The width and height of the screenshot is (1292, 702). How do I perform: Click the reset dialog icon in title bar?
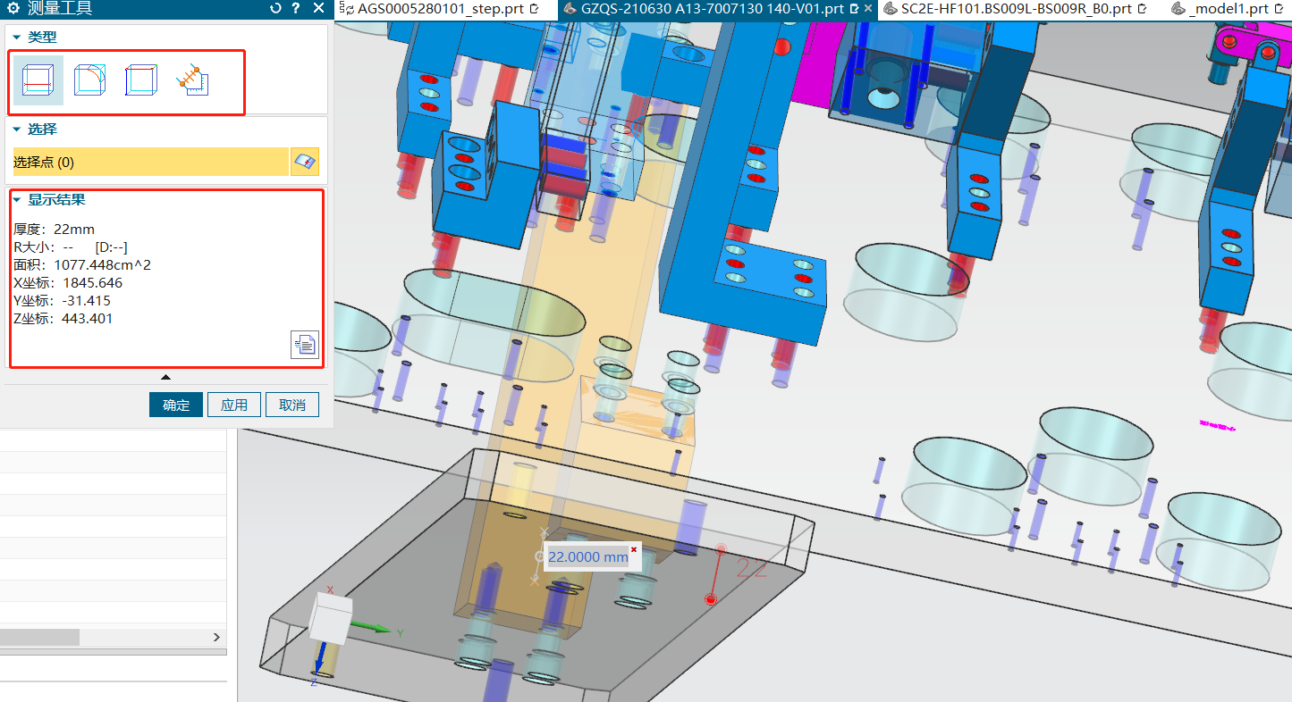(275, 8)
